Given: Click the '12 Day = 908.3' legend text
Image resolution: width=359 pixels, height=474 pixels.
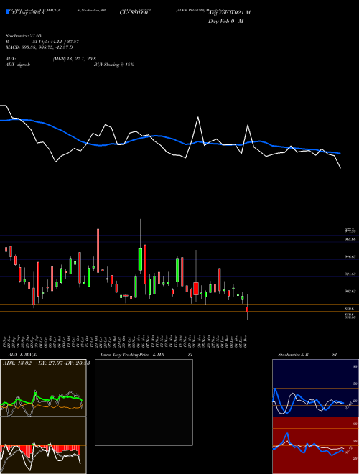Looking at the screenshot, I should [27, 13].
